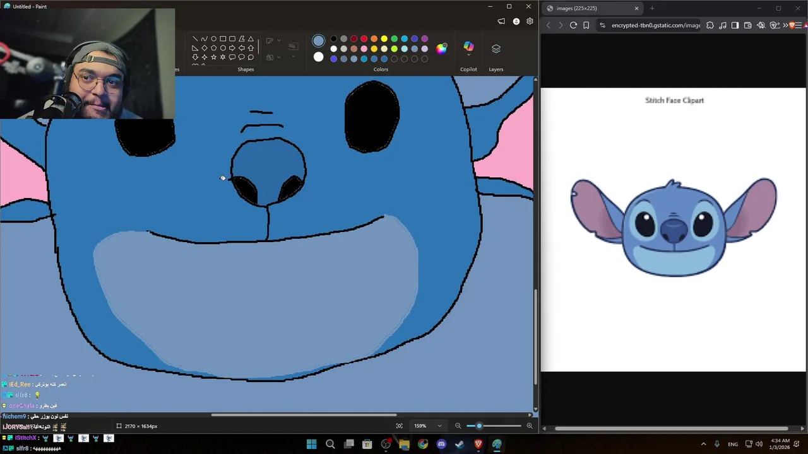Viewport: 808px width, 454px height.
Task: Pick the Triangle shape
Action: 251,38
